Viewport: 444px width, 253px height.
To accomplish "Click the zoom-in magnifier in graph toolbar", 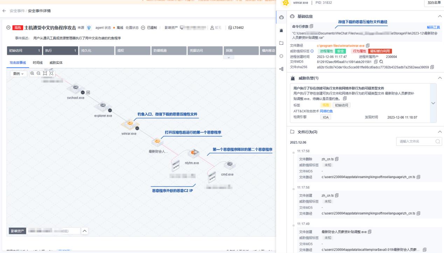I will pyautogui.click(x=33, y=74).
